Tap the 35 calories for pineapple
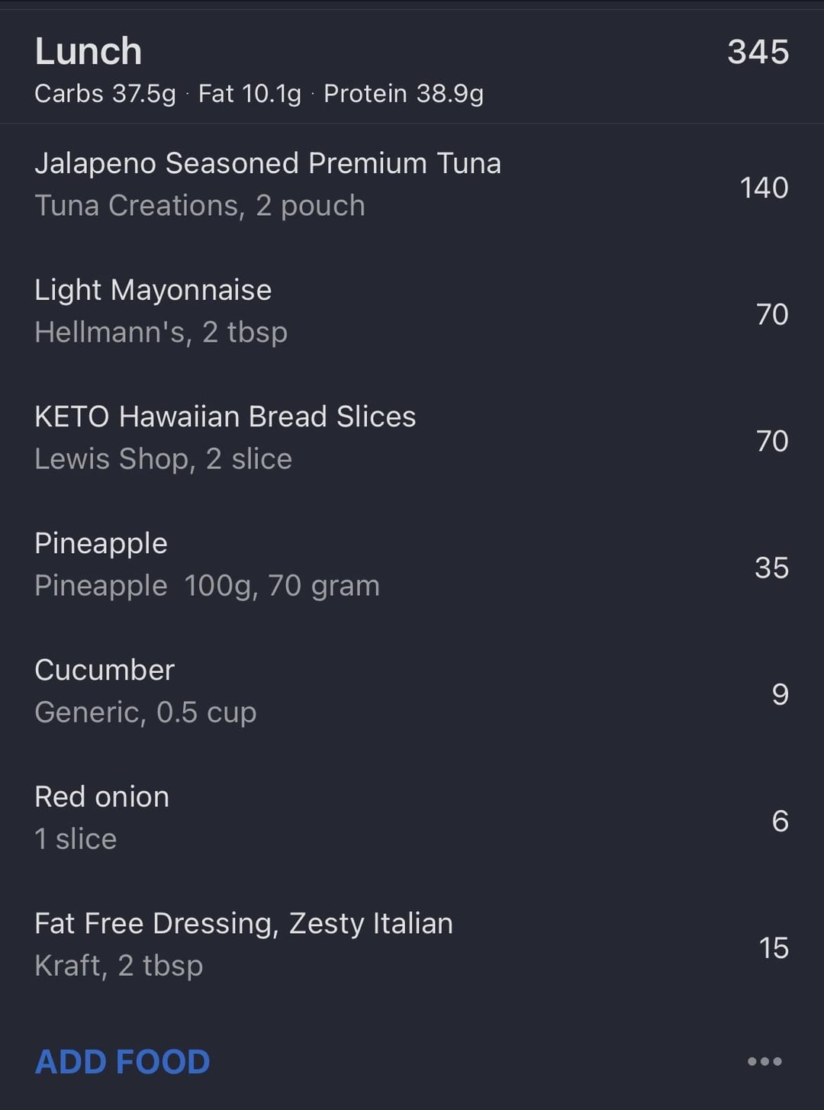Screen dimensions: 824x1110 pos(771,568)
